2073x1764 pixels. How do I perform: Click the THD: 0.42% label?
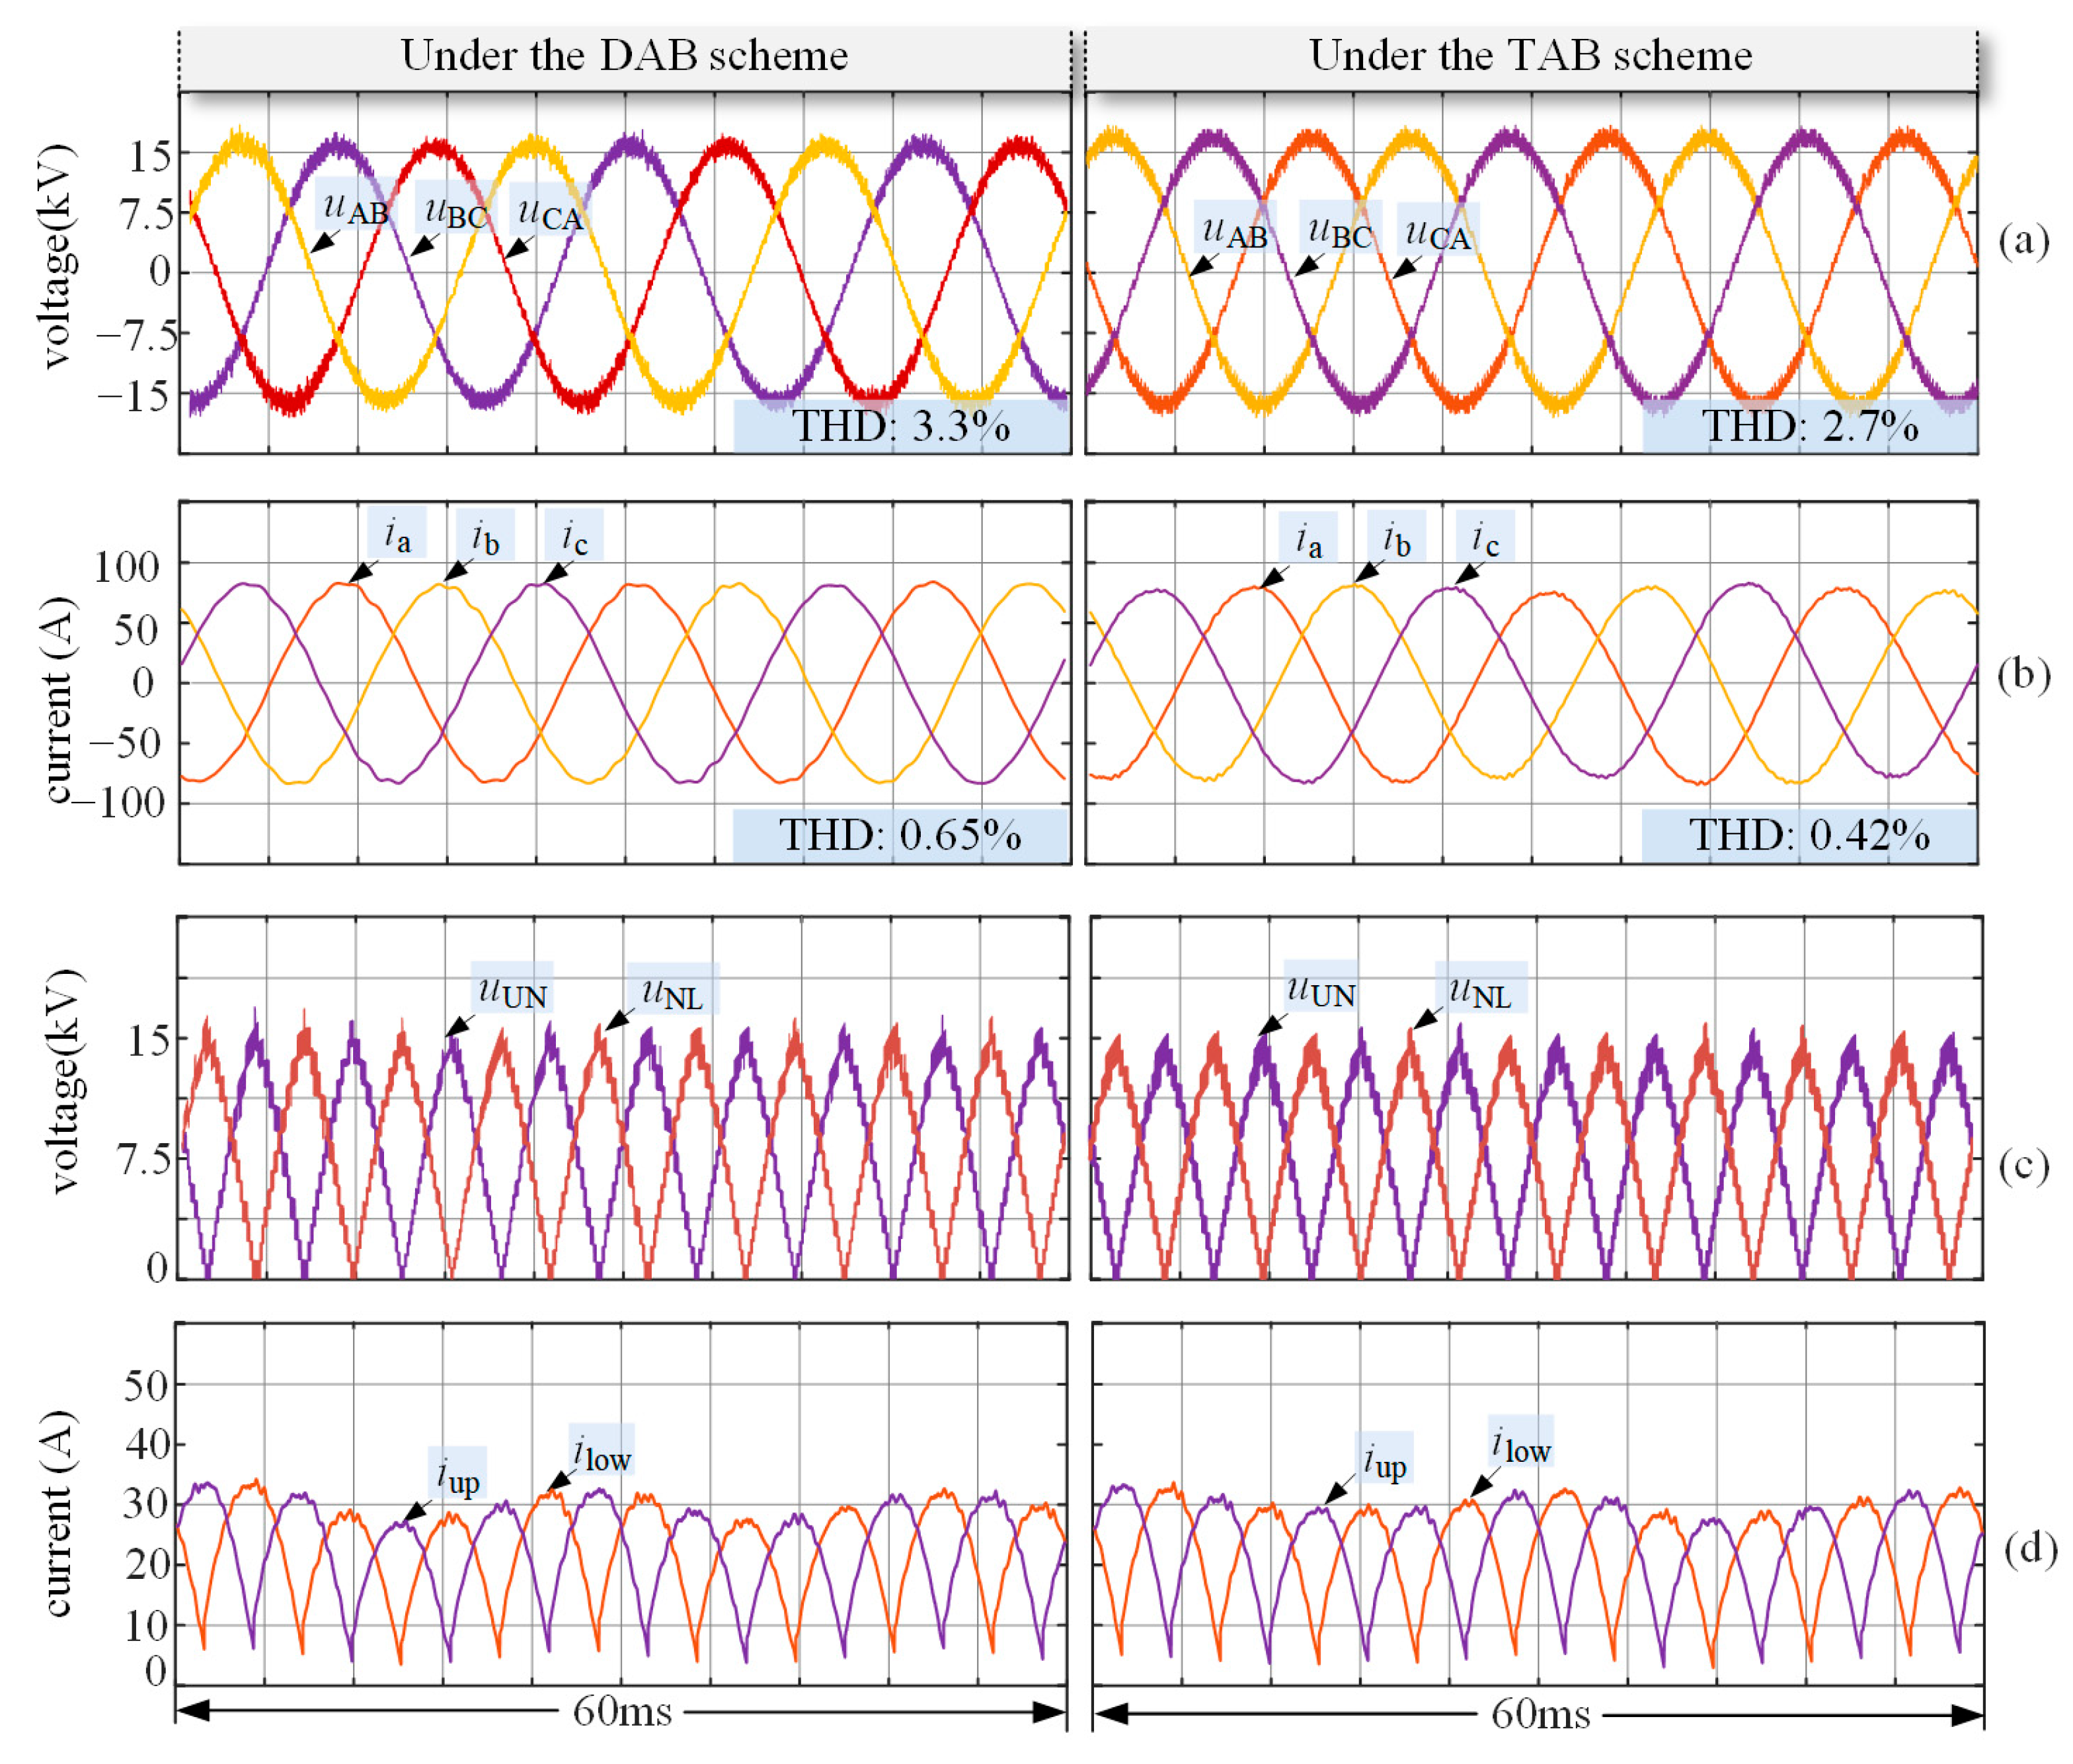tap(1809, 835)
